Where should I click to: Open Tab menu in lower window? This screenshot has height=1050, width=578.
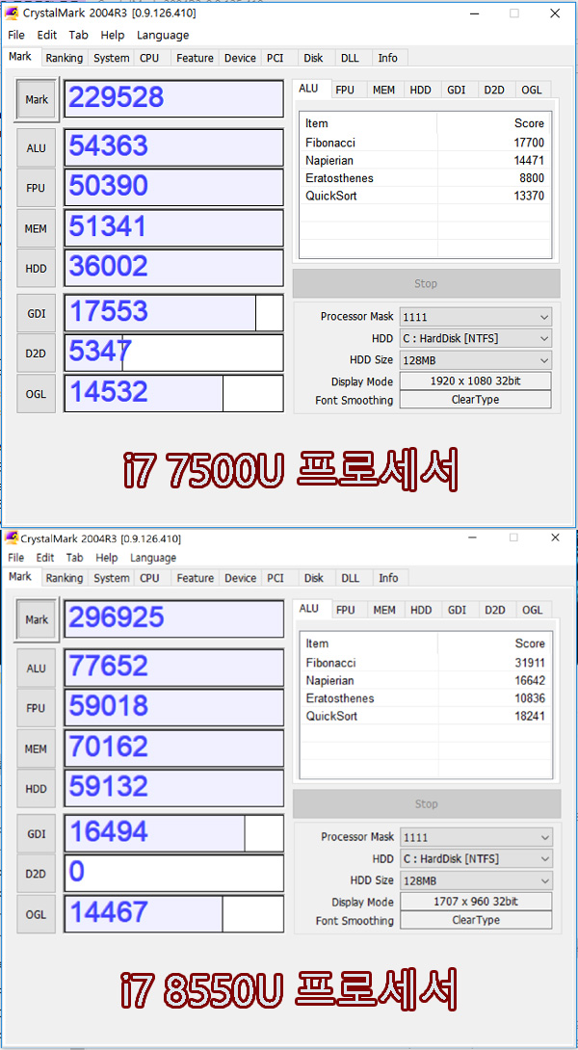(x=74, y=558)
